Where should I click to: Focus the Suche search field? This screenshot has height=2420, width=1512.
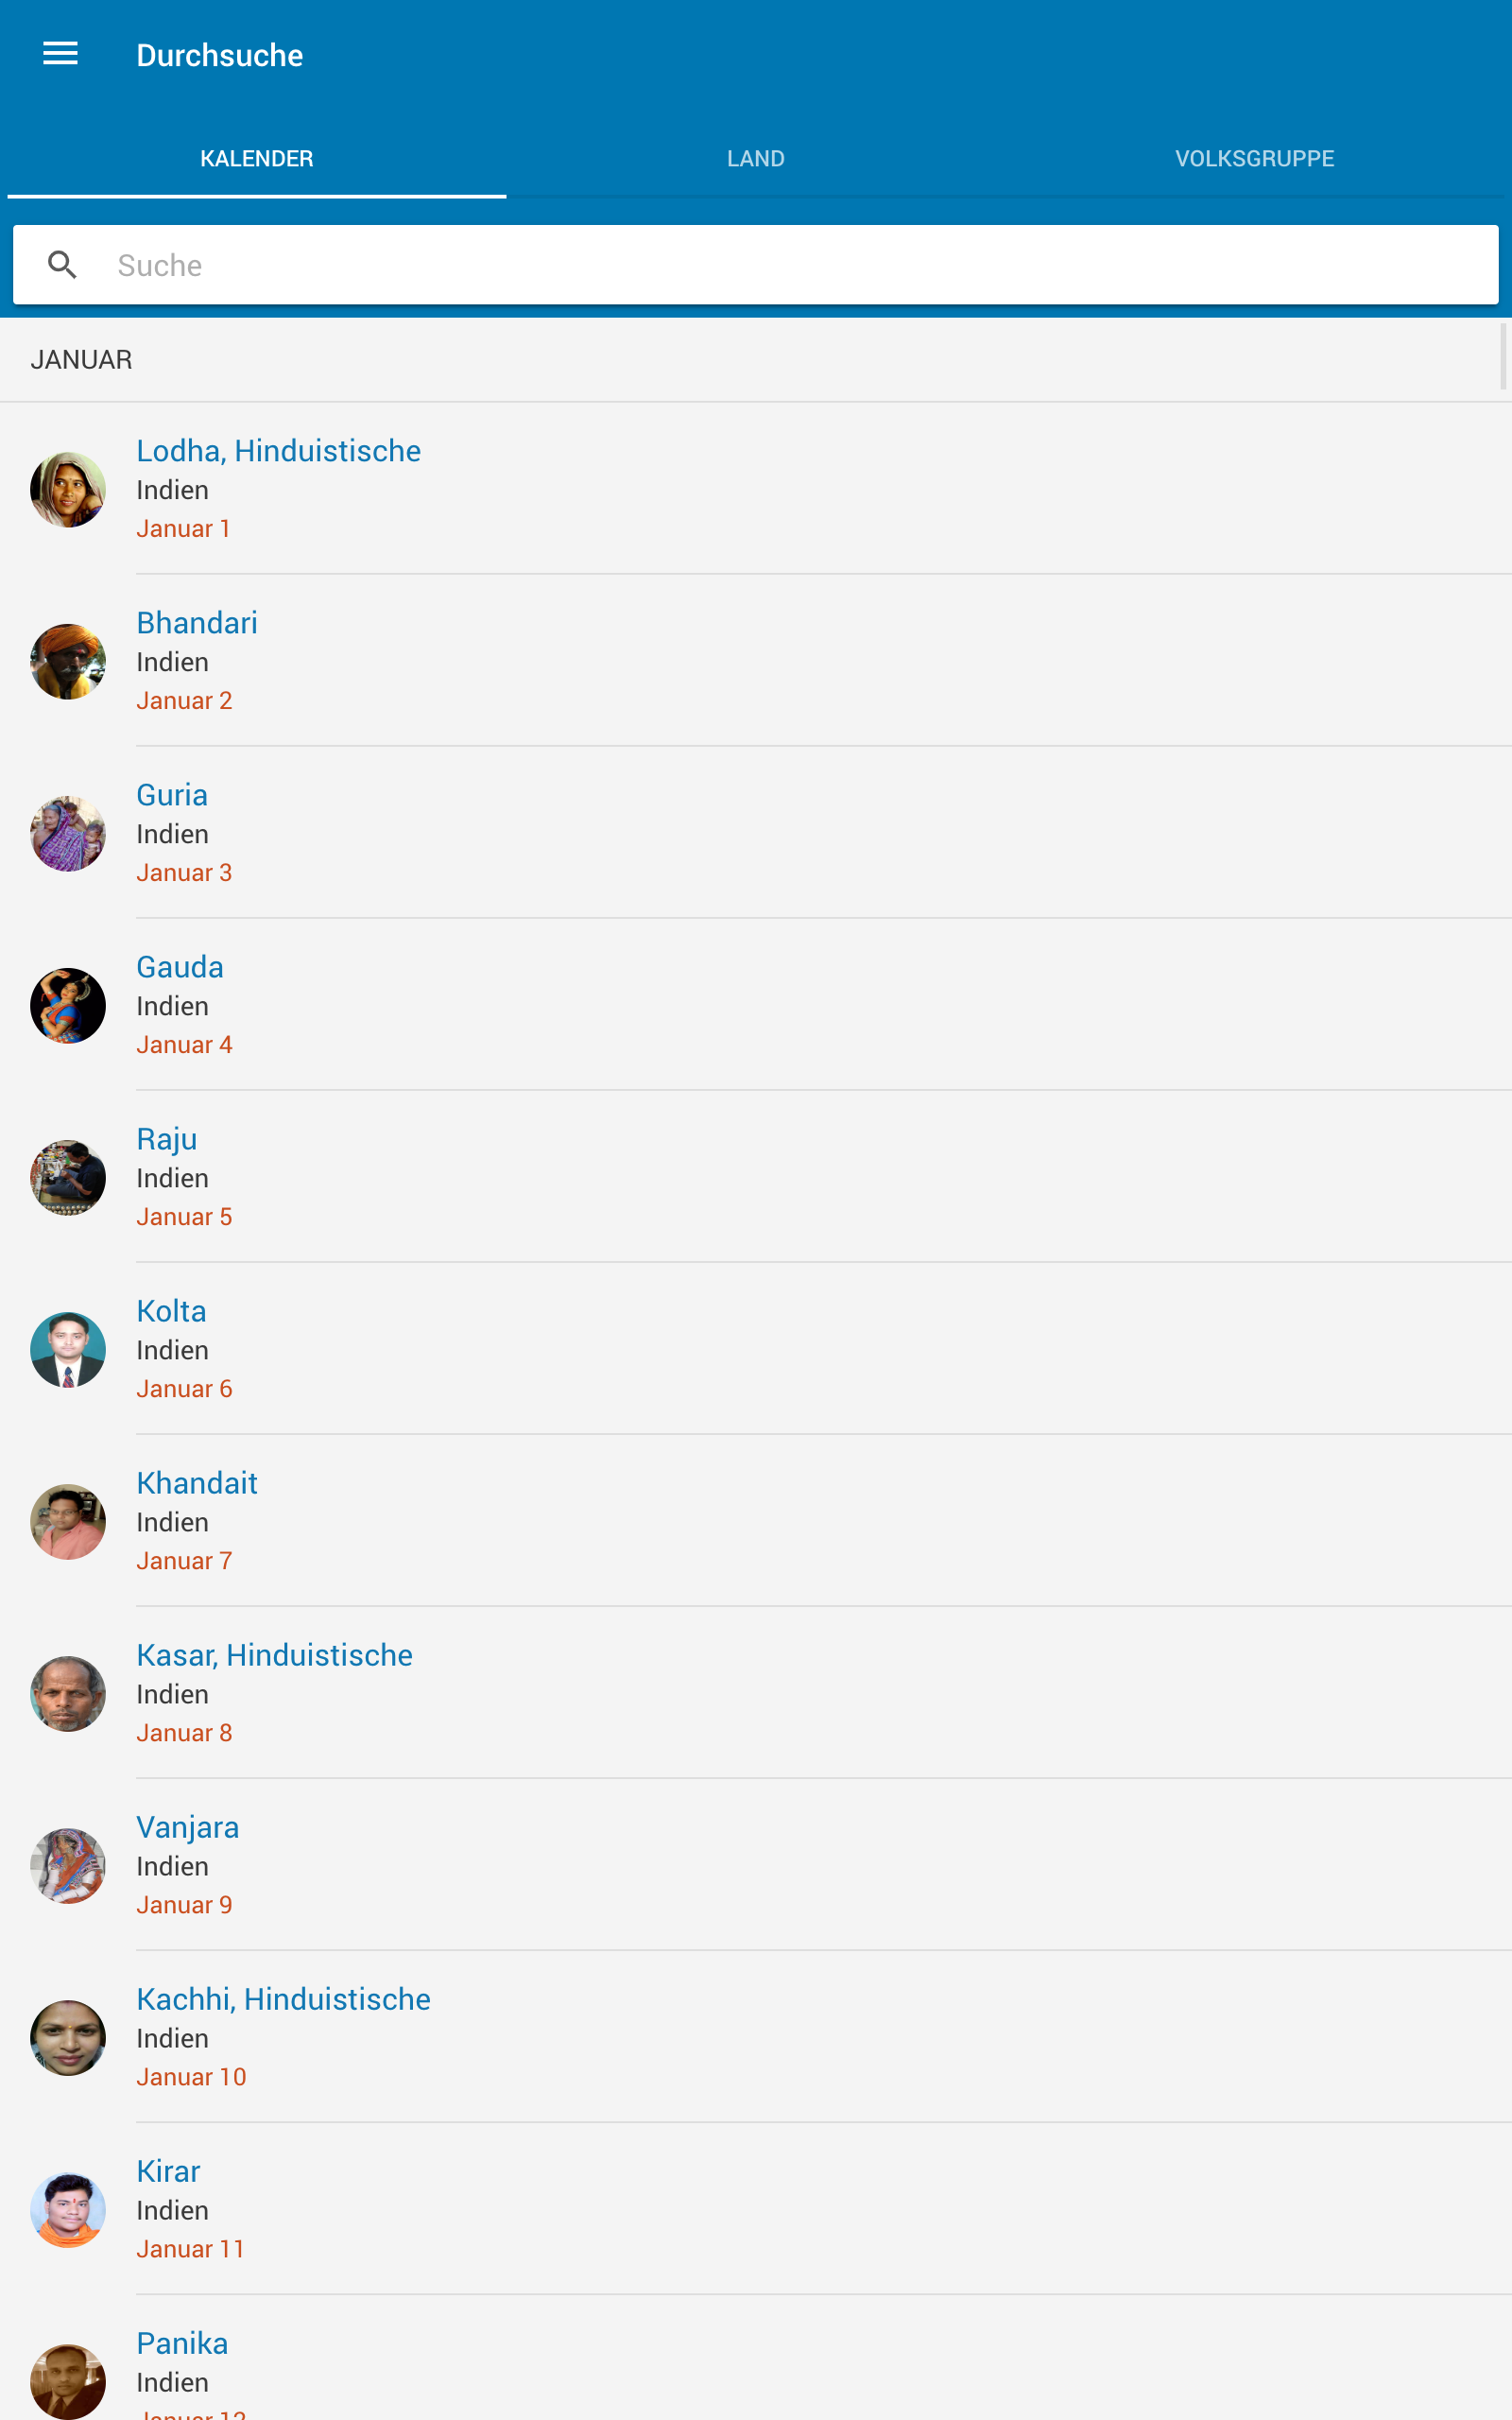(x=756, y=265)
